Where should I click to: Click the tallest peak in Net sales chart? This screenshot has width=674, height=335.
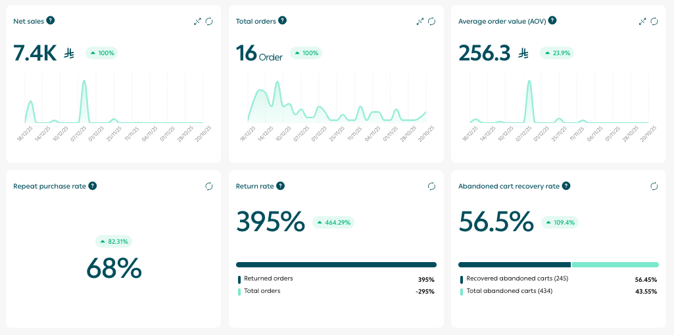84,83
